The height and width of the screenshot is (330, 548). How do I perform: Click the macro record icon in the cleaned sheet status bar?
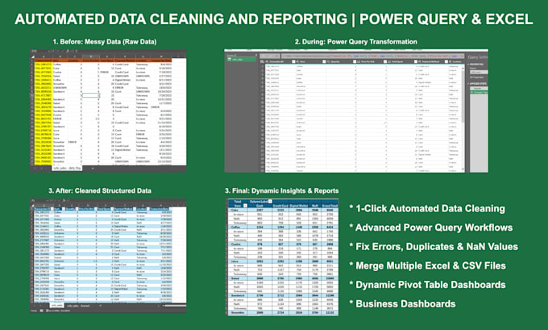coord(42,311)
